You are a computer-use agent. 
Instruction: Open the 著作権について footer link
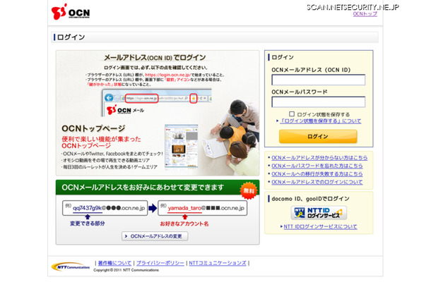(114, 263)
